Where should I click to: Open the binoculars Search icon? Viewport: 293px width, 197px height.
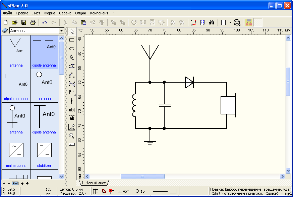coord(212,22)
